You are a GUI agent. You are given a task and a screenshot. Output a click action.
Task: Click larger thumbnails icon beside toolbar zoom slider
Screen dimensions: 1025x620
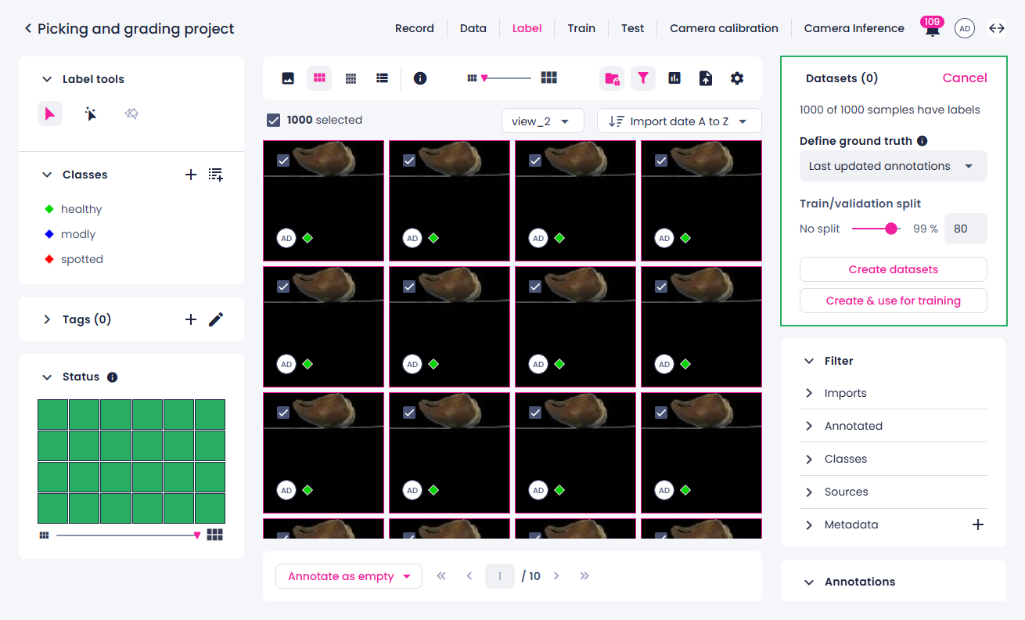pos(549,77)
